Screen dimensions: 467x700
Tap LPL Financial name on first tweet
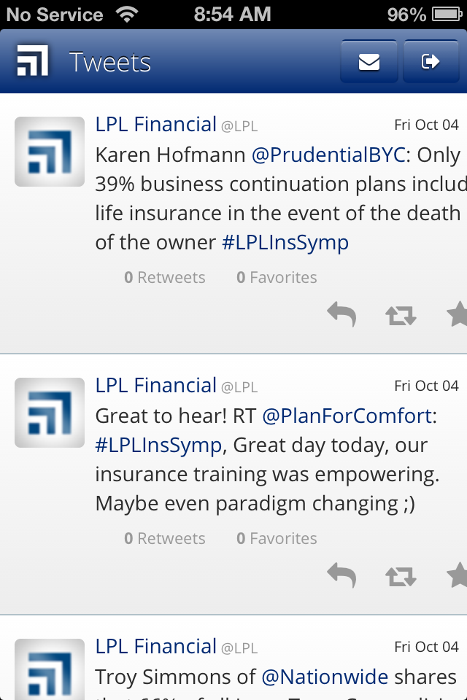click(156, 125)
